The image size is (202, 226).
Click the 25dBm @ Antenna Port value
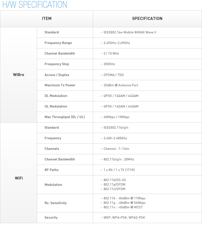(x=121, y=85)
